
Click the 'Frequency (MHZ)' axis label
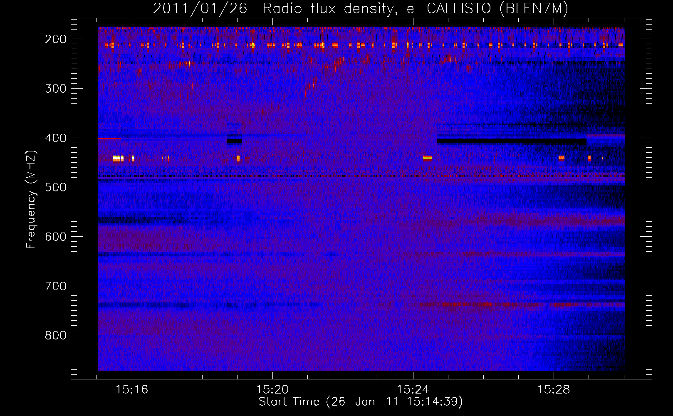tap(31, 199)
